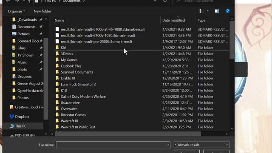The image size is (272, 153).
Task: Sort by the Type column header
Action: (x=201, y=20)
